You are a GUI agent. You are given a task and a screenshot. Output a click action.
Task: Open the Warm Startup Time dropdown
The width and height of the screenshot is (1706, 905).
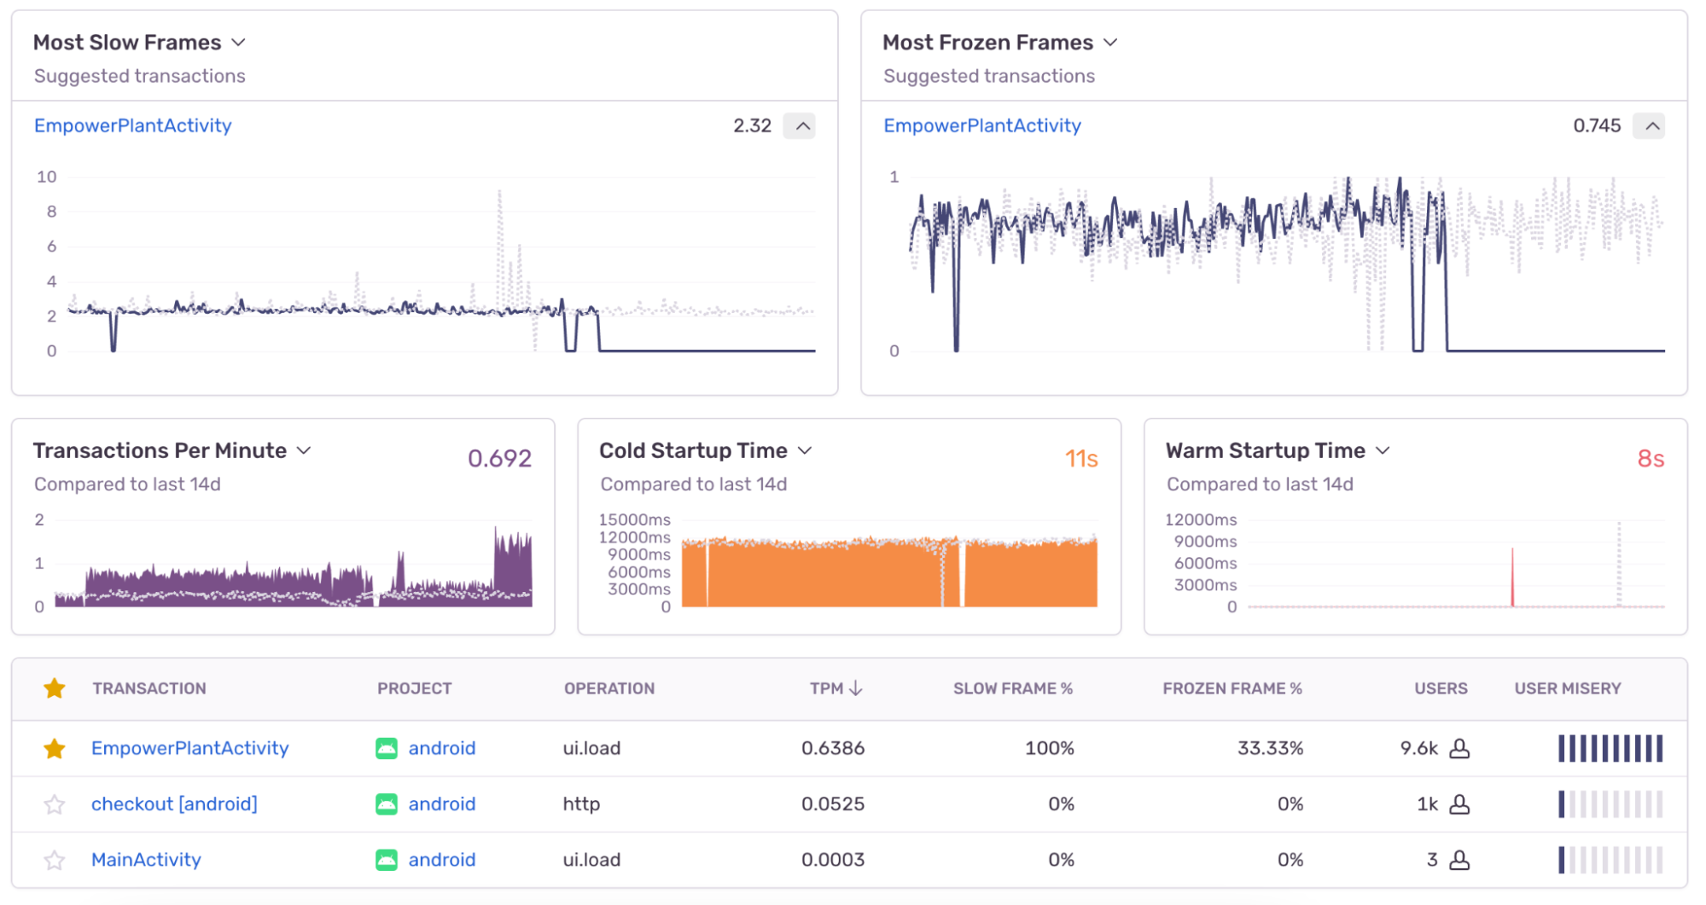(x=1384, y=450)
